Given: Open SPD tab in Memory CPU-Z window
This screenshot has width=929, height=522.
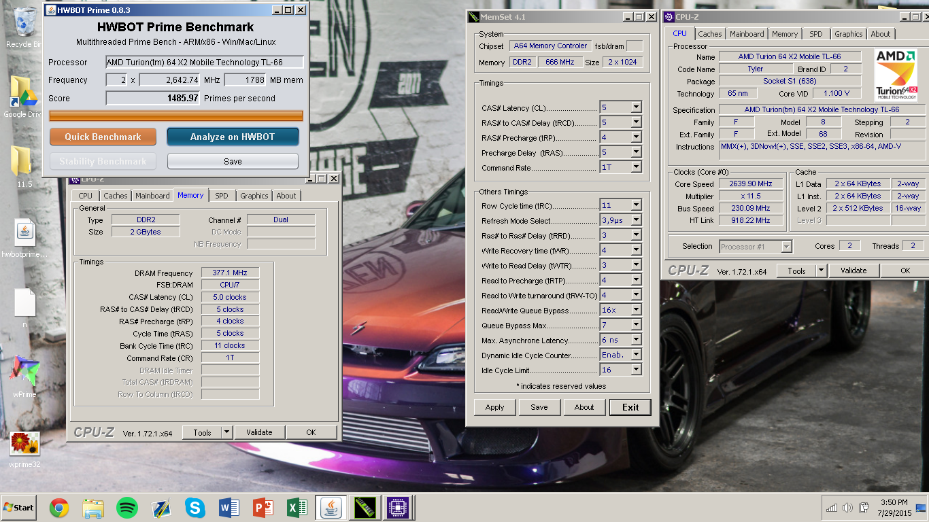Looking at the screenshot, I should point(222,196).
